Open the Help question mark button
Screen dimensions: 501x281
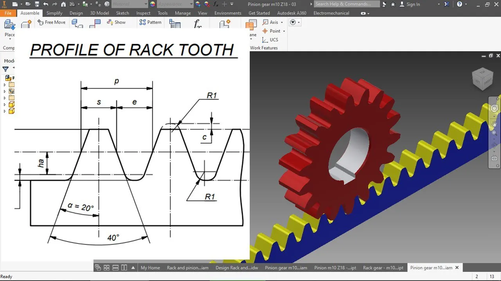(460, 4)
